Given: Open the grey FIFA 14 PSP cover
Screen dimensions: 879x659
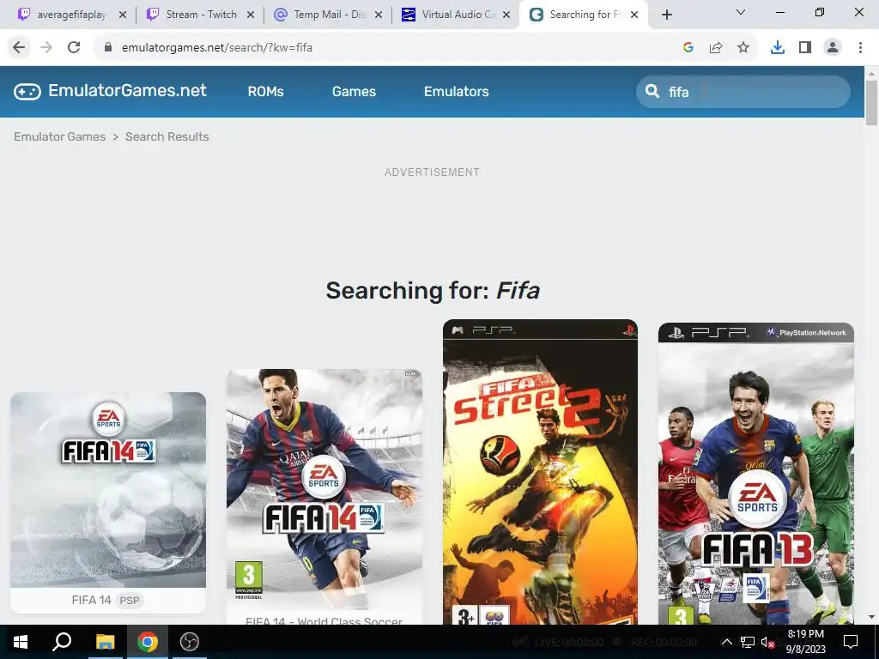Looking at the screenshot, I should [x=108, y=490].
